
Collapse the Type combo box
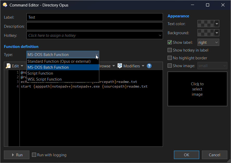pos(96,55)
